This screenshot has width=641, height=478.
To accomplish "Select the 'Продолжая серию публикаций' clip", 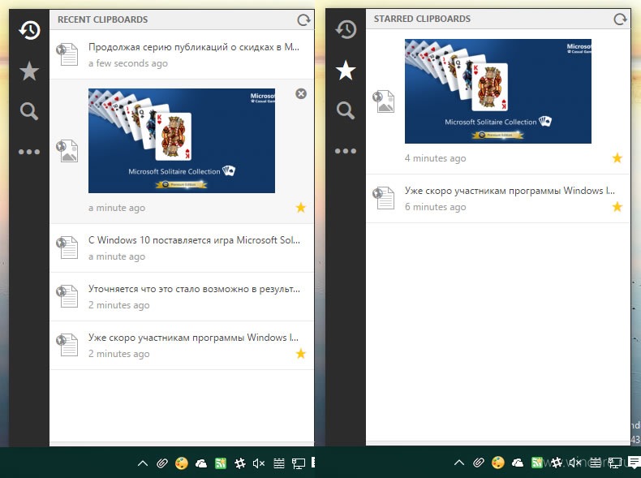I will 182,55.
